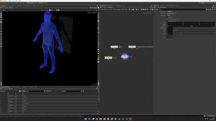
Task: Click the detail attribute icon in spreadsheet
Action: [25, 91]
